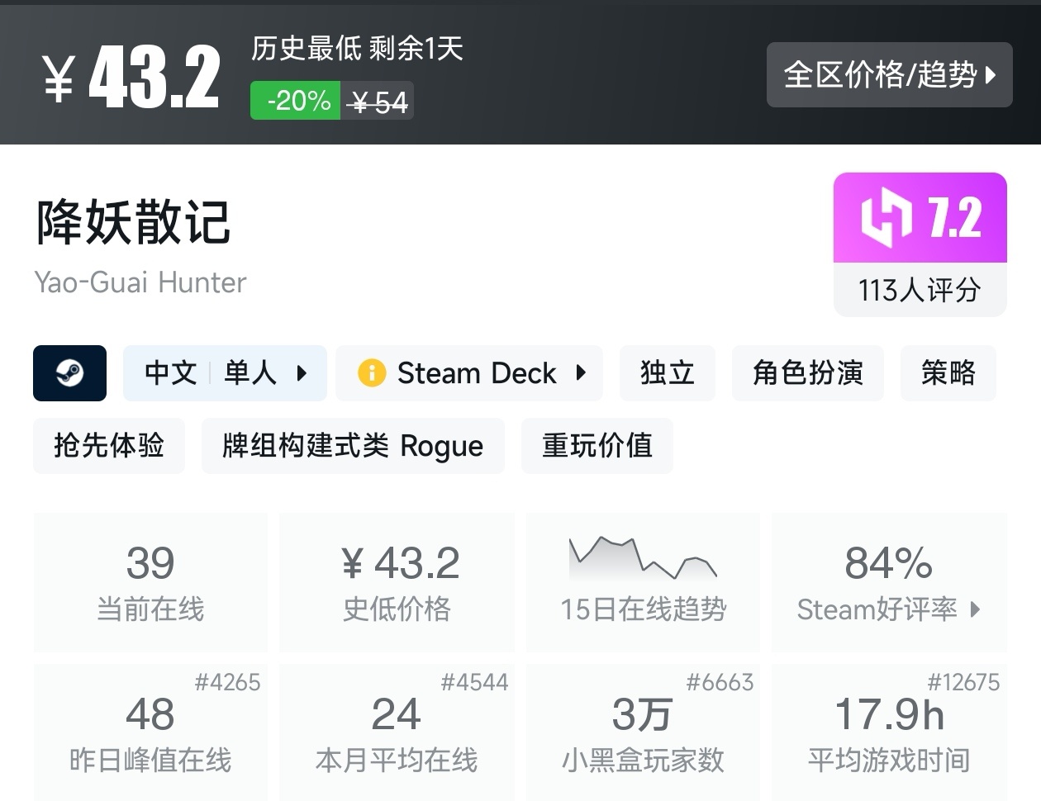The width and height of the screenshot is (1041, 801).
Task: Tap the 中文 language label
Action: point(171,373)
